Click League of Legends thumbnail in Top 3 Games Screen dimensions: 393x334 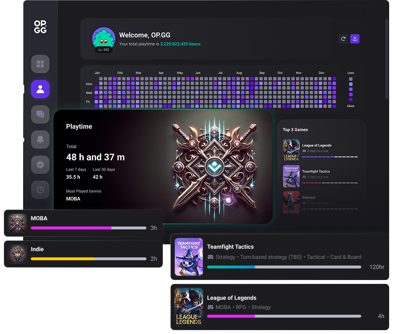click(291, 150)
